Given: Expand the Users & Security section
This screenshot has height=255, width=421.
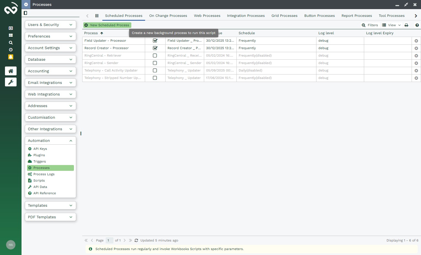Looking at the screenshot, I should (50, 25).
